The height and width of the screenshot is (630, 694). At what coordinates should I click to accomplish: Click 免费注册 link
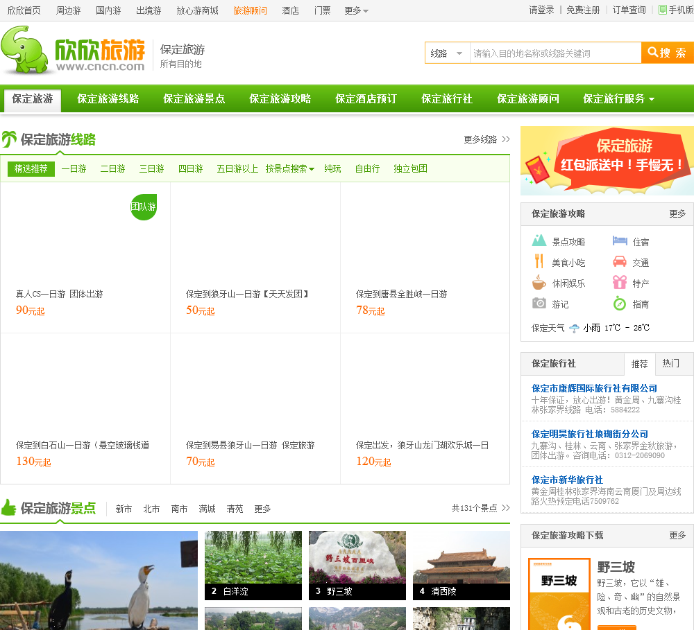tap(584, 10)
